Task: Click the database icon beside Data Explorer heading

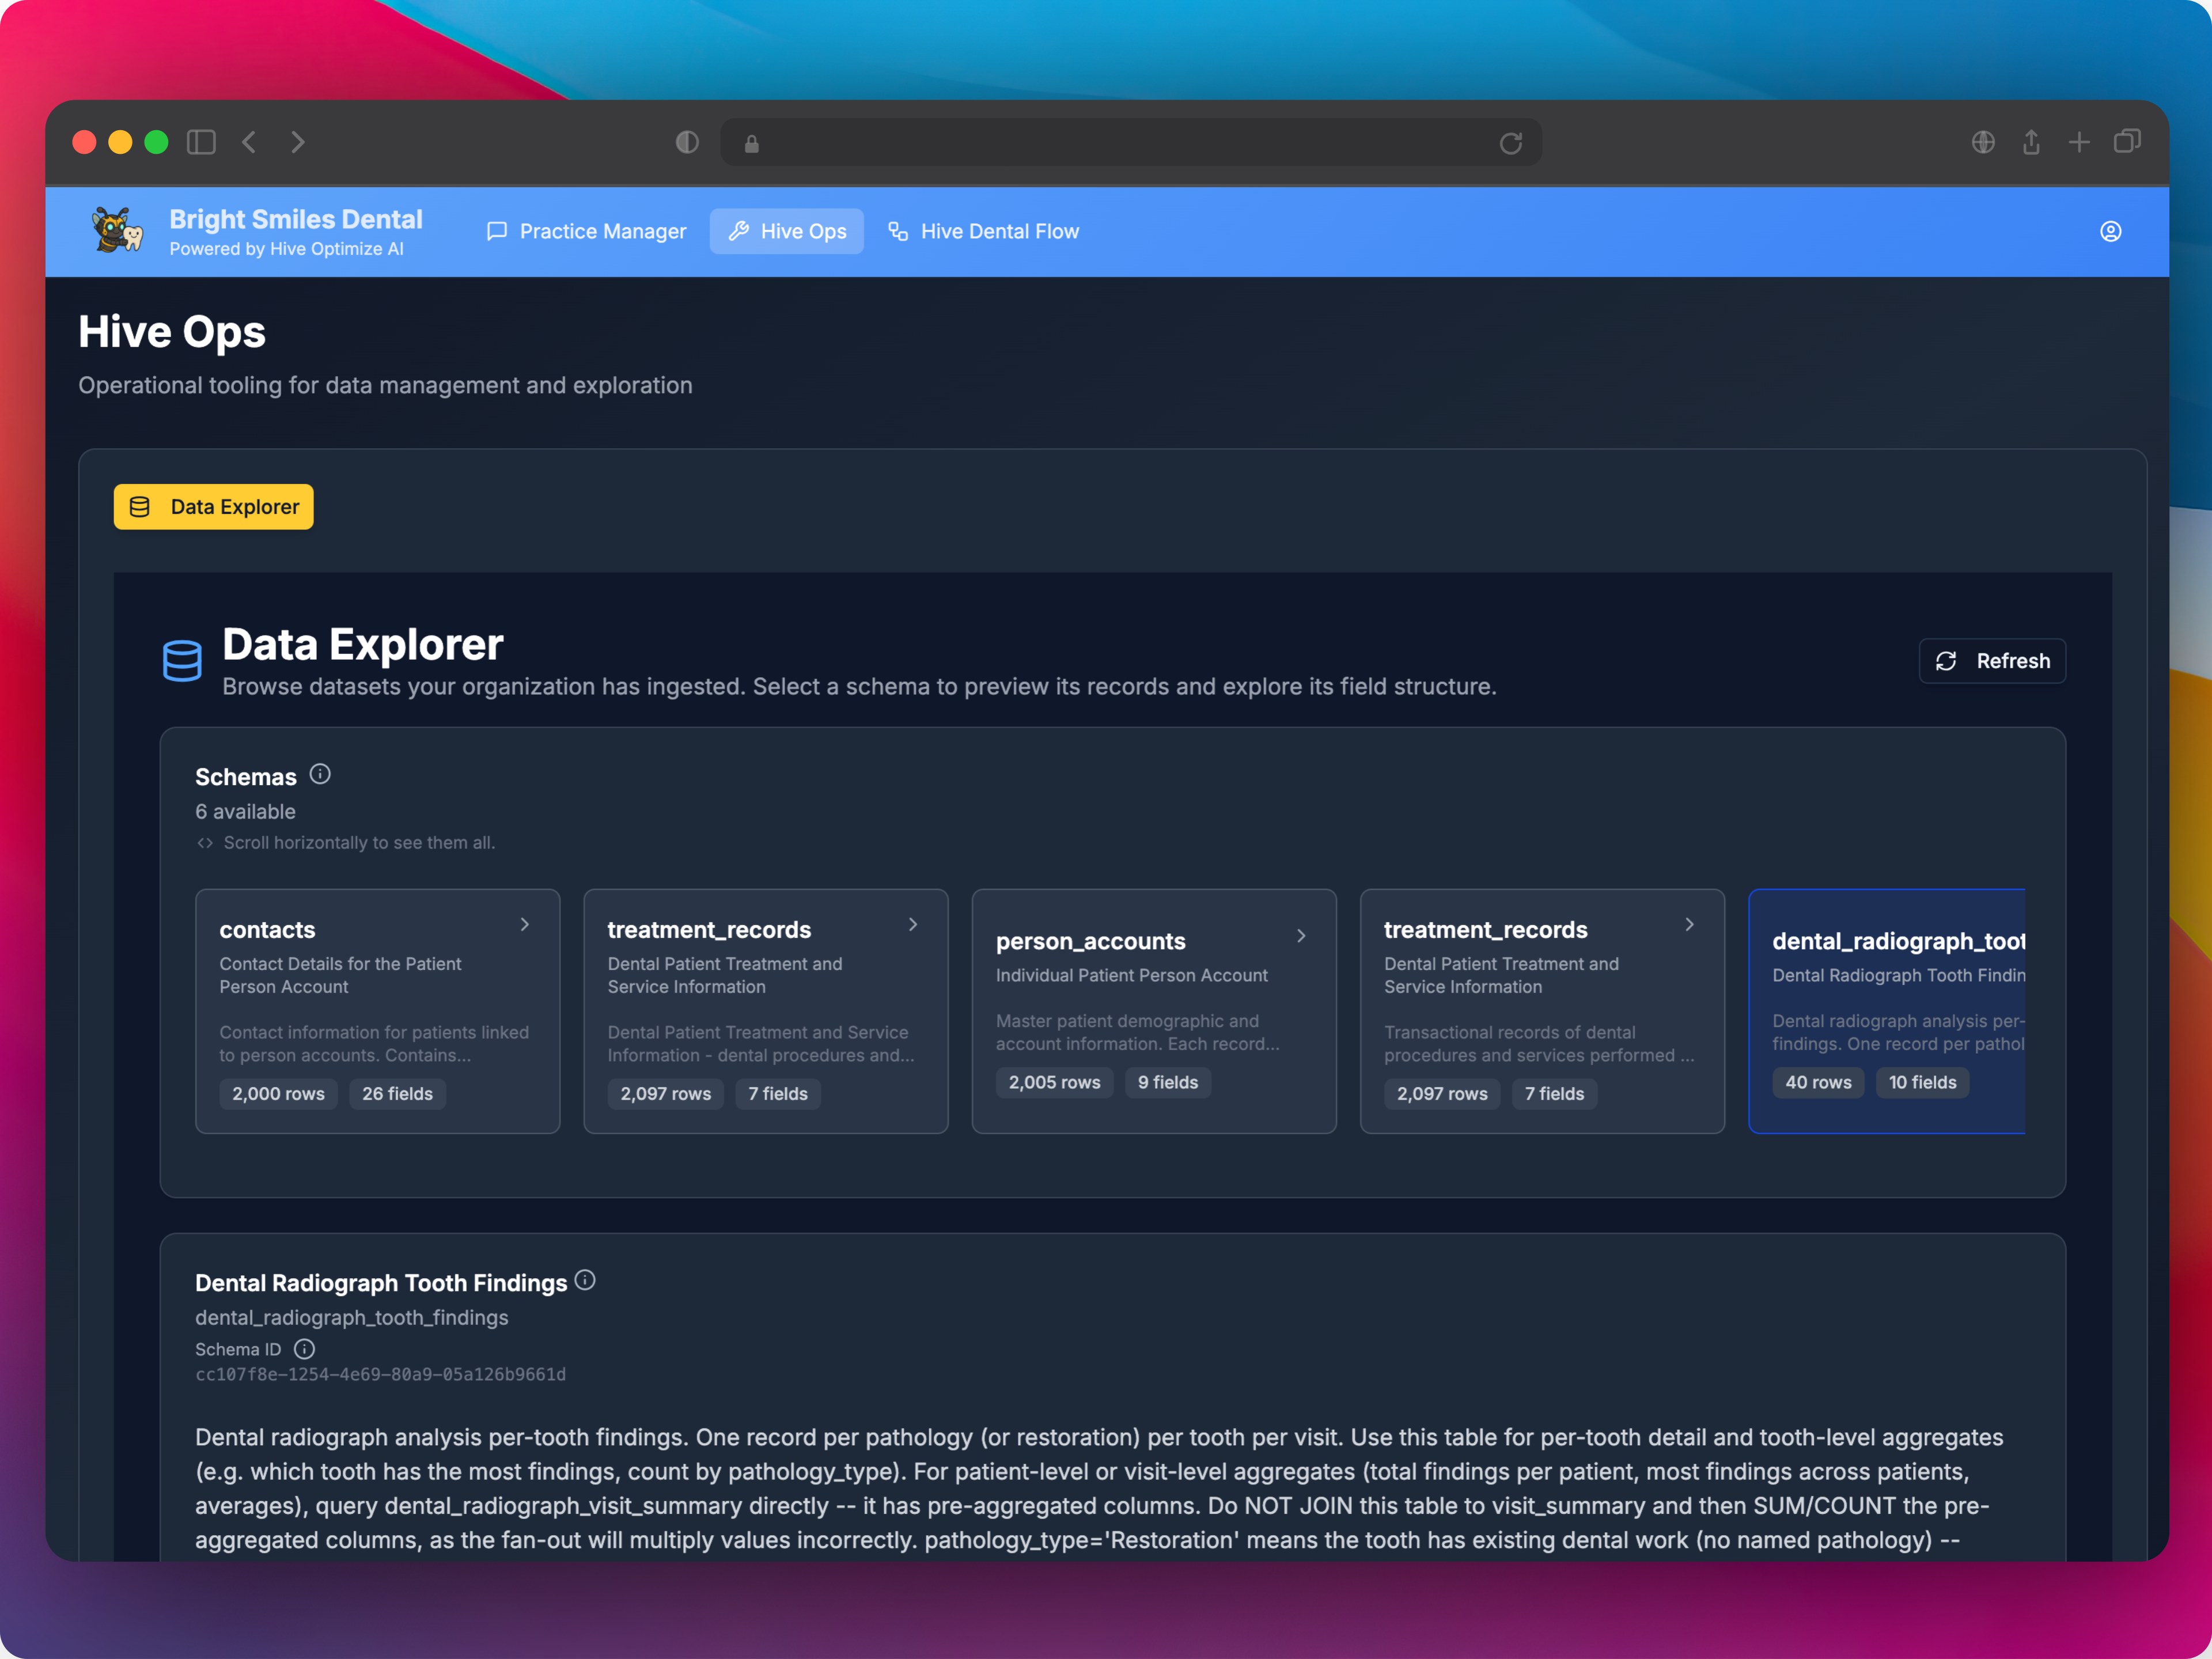Action: coord(182,661)
